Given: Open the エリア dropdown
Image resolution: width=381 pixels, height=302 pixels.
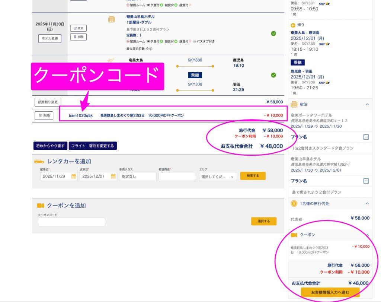Looking at the screenshot, I should (218, 177).
